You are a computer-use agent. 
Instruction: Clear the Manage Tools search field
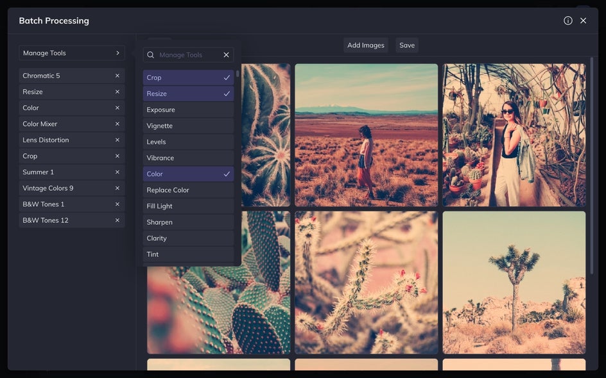coord(226,54)
